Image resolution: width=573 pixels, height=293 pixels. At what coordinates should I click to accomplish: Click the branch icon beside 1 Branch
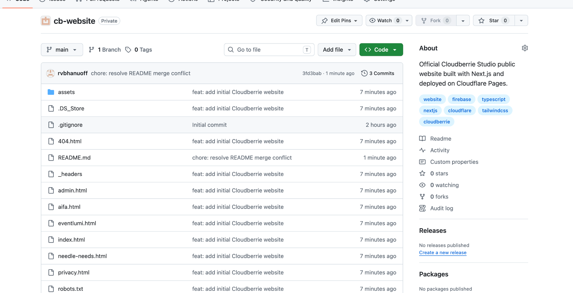(x=91, y=50)
